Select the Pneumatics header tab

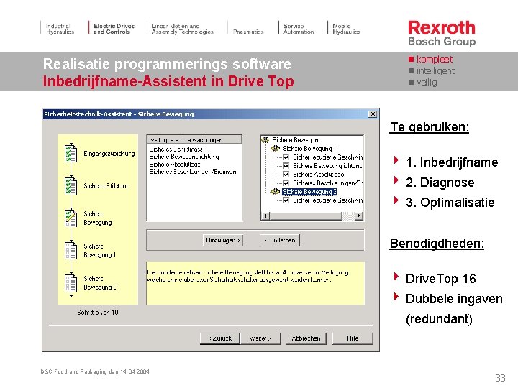pos(248,32)
